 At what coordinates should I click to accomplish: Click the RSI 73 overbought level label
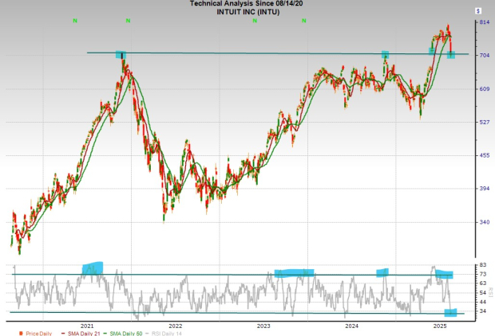[483, 274]
